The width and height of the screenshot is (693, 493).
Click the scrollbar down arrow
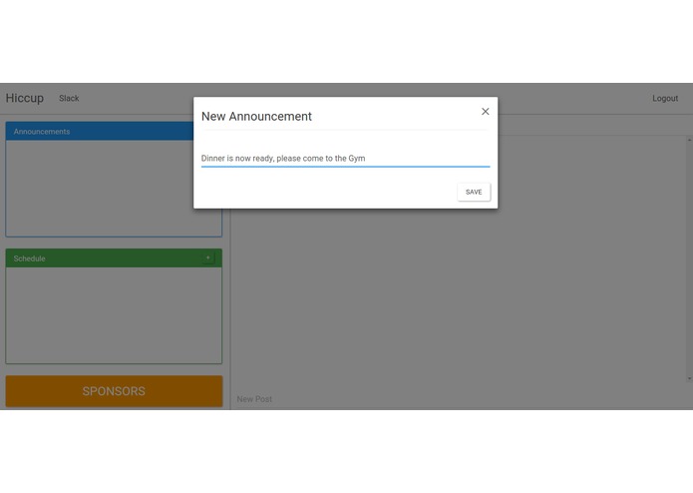pyautogui.click(x=689, y=379)
